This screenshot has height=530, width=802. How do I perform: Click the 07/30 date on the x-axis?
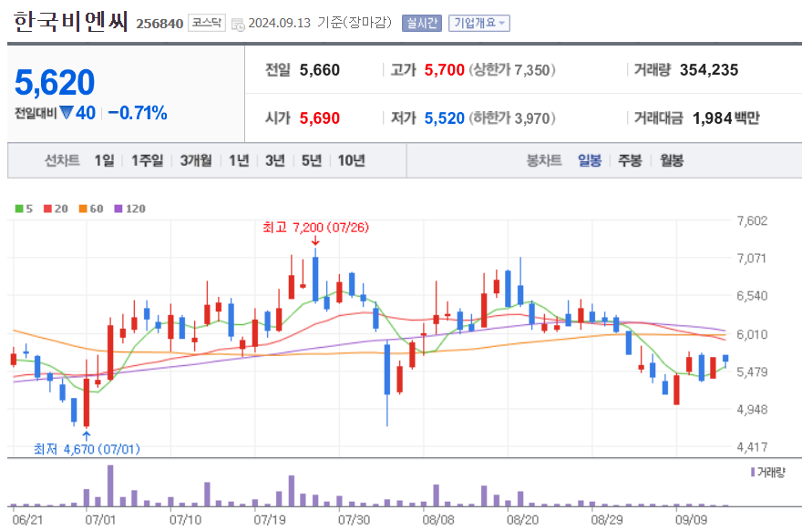[354, 520]
